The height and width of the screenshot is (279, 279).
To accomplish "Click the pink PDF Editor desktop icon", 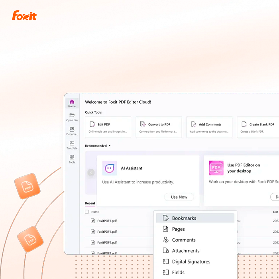I will (216, 168).
